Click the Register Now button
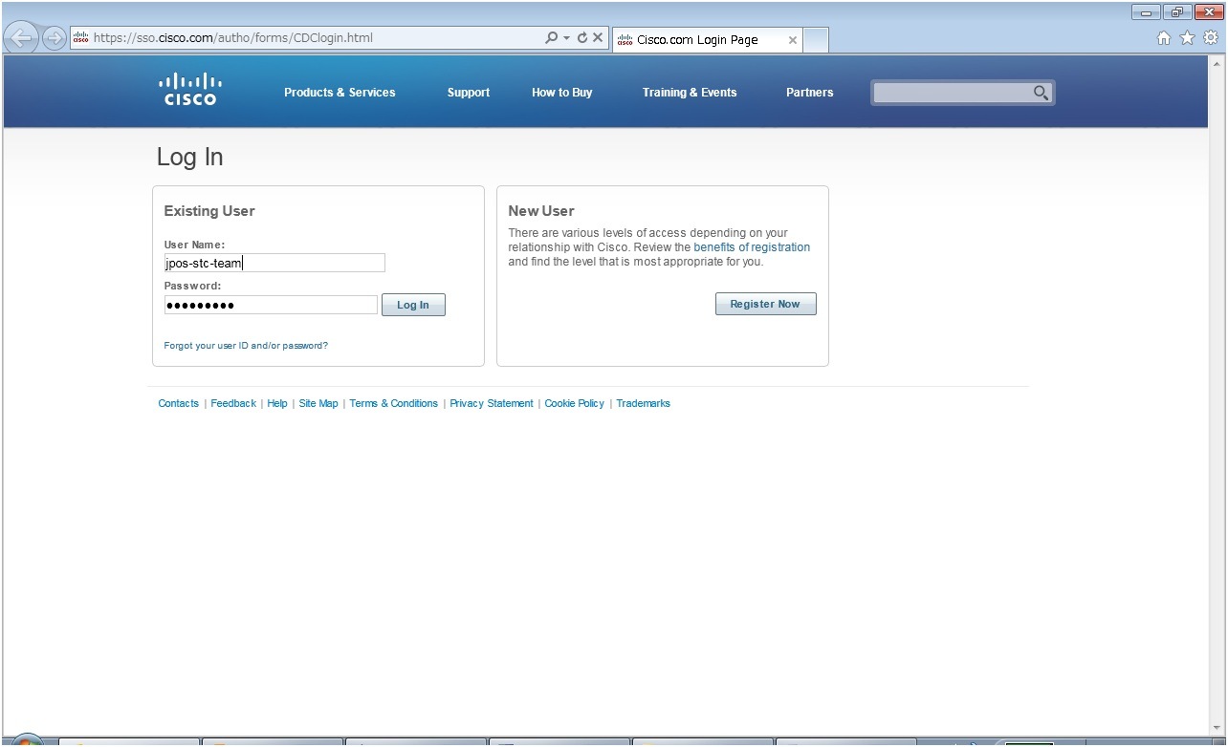The width and height of the screenshot is (1228, 747). pos(765,304)
